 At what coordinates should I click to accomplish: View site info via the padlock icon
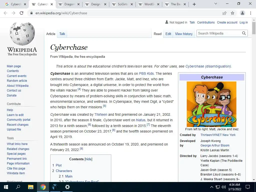pos(31,13)
